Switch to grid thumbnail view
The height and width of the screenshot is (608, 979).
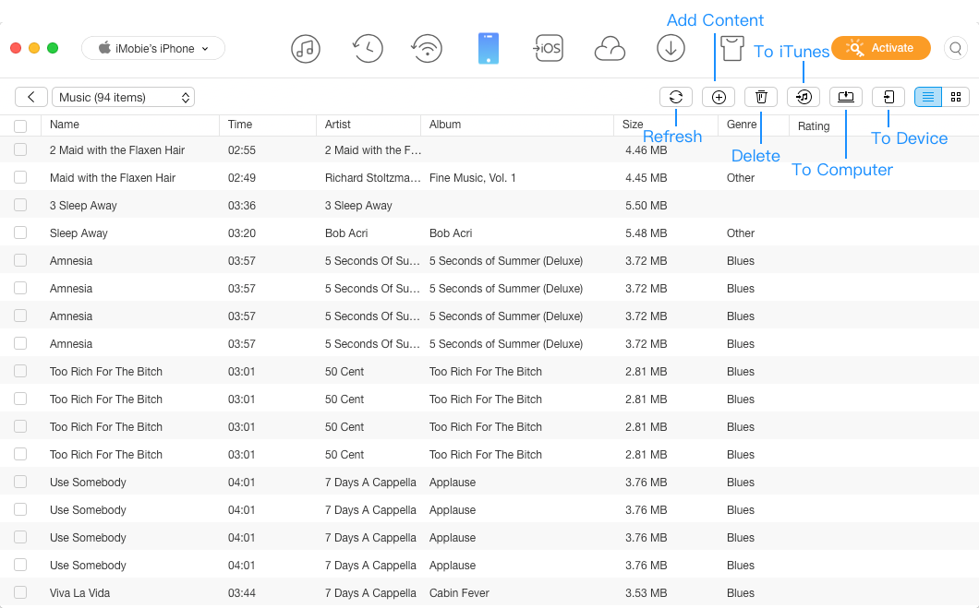click(956, 97)
